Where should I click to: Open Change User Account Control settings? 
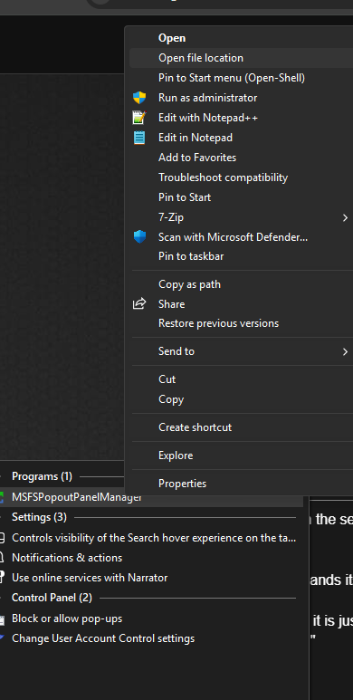click(x=103, y=638)
